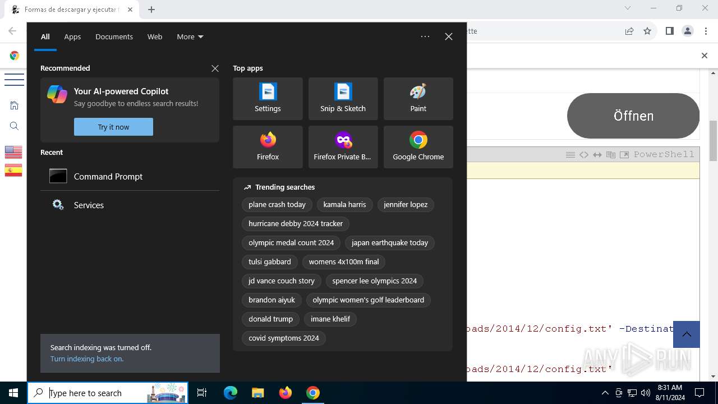The width and height of the screenshot is (718, 404).
Task: Dismiss the Recommended Copilot card
Action: coord(215,68)
